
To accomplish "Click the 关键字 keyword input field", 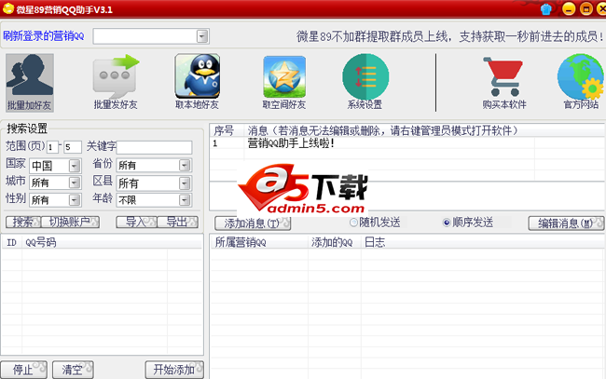I will pos(154,147).
